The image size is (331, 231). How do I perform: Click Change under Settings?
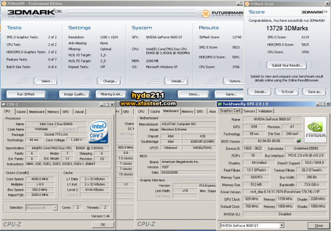point(110,81)
